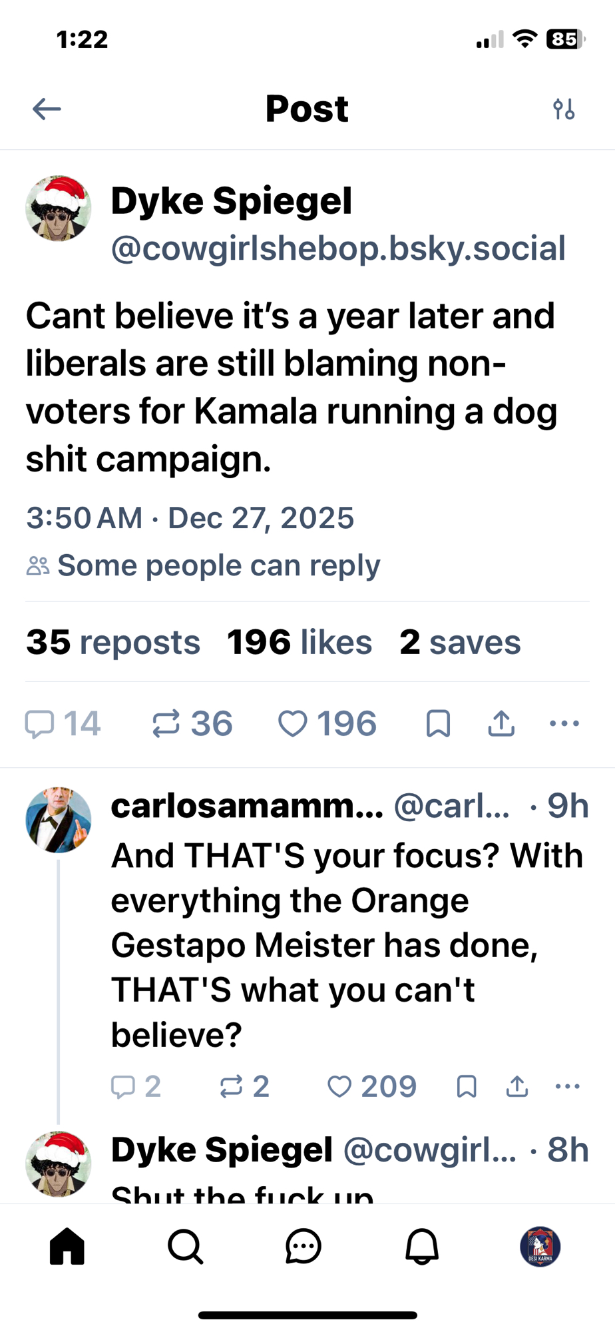Share the carlosamamm reply
615x1332 pixels.
(517, 1087)
